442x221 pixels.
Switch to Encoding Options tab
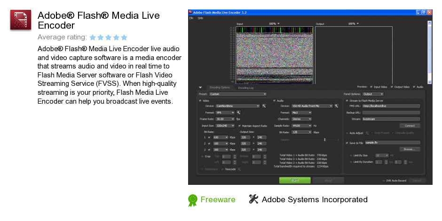tap(220, 88)
